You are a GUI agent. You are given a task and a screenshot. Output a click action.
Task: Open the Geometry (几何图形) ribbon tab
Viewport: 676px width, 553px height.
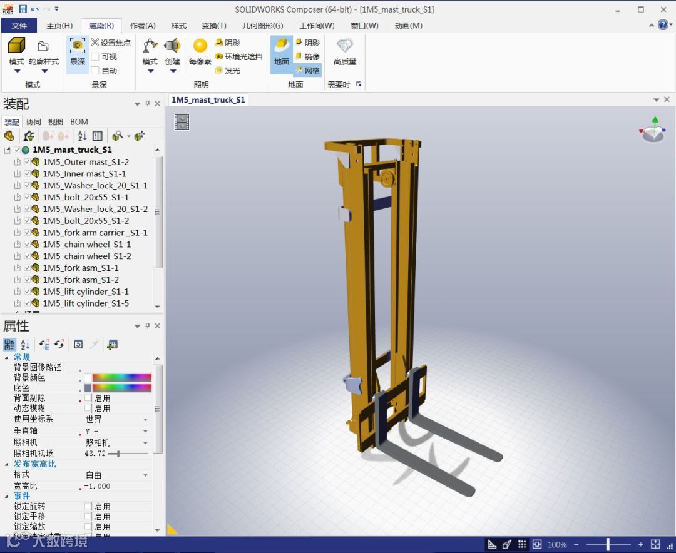(262, 26)
